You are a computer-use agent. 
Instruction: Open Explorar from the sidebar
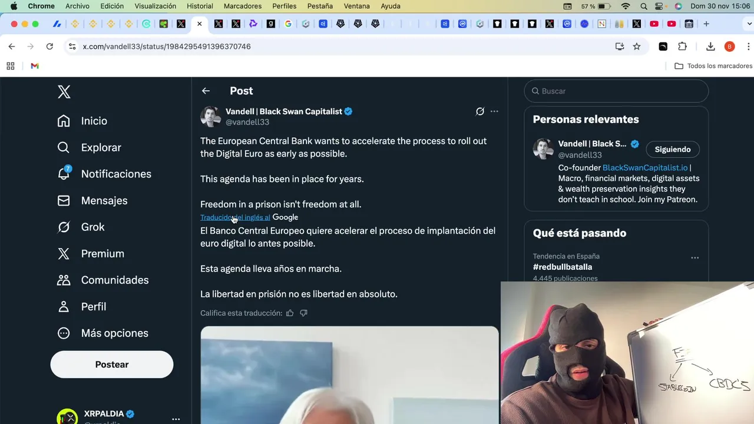(x=89, y=147)
